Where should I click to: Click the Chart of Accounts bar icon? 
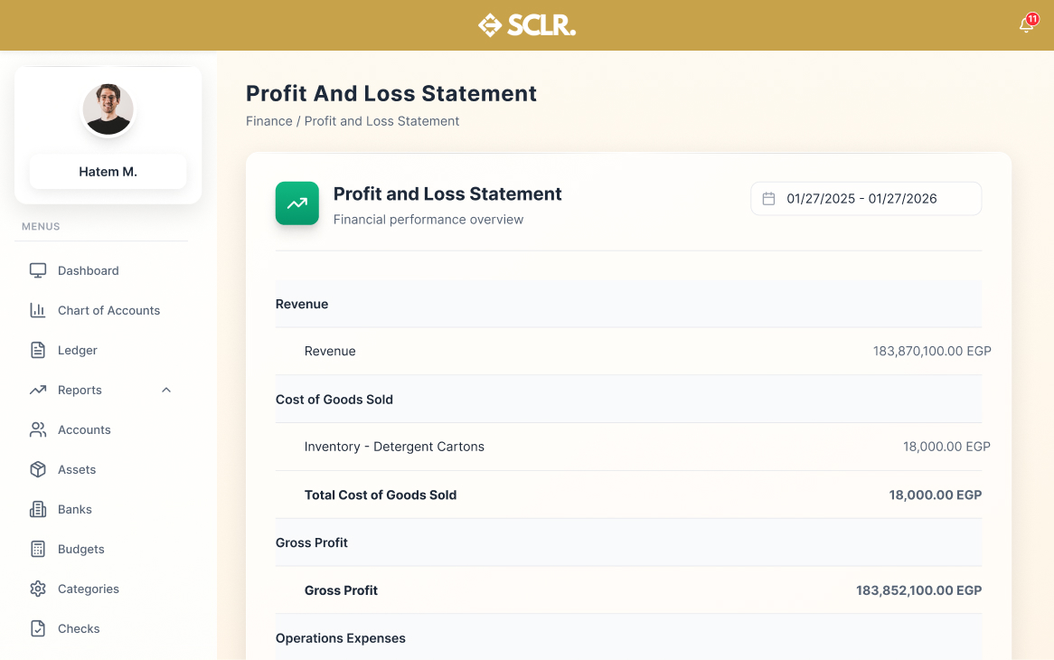click(x=38, y=310)
